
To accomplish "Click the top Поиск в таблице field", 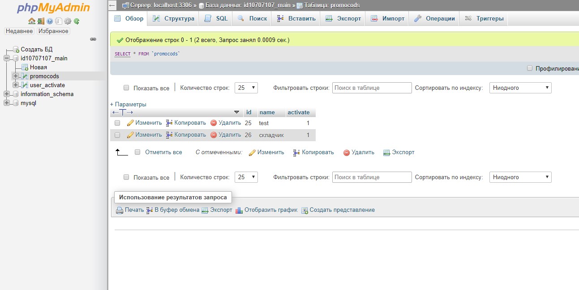I will tap(372, 88).
